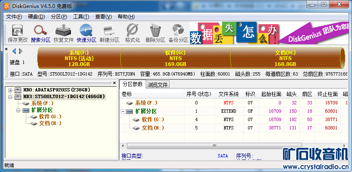Launch Recover Files (恢复文件) tool
The width and height of the screenshot is (352, 172).
coord(63,33)
